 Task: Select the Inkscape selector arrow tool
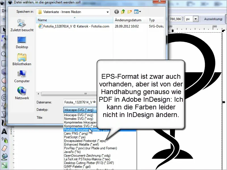(4, 30)
